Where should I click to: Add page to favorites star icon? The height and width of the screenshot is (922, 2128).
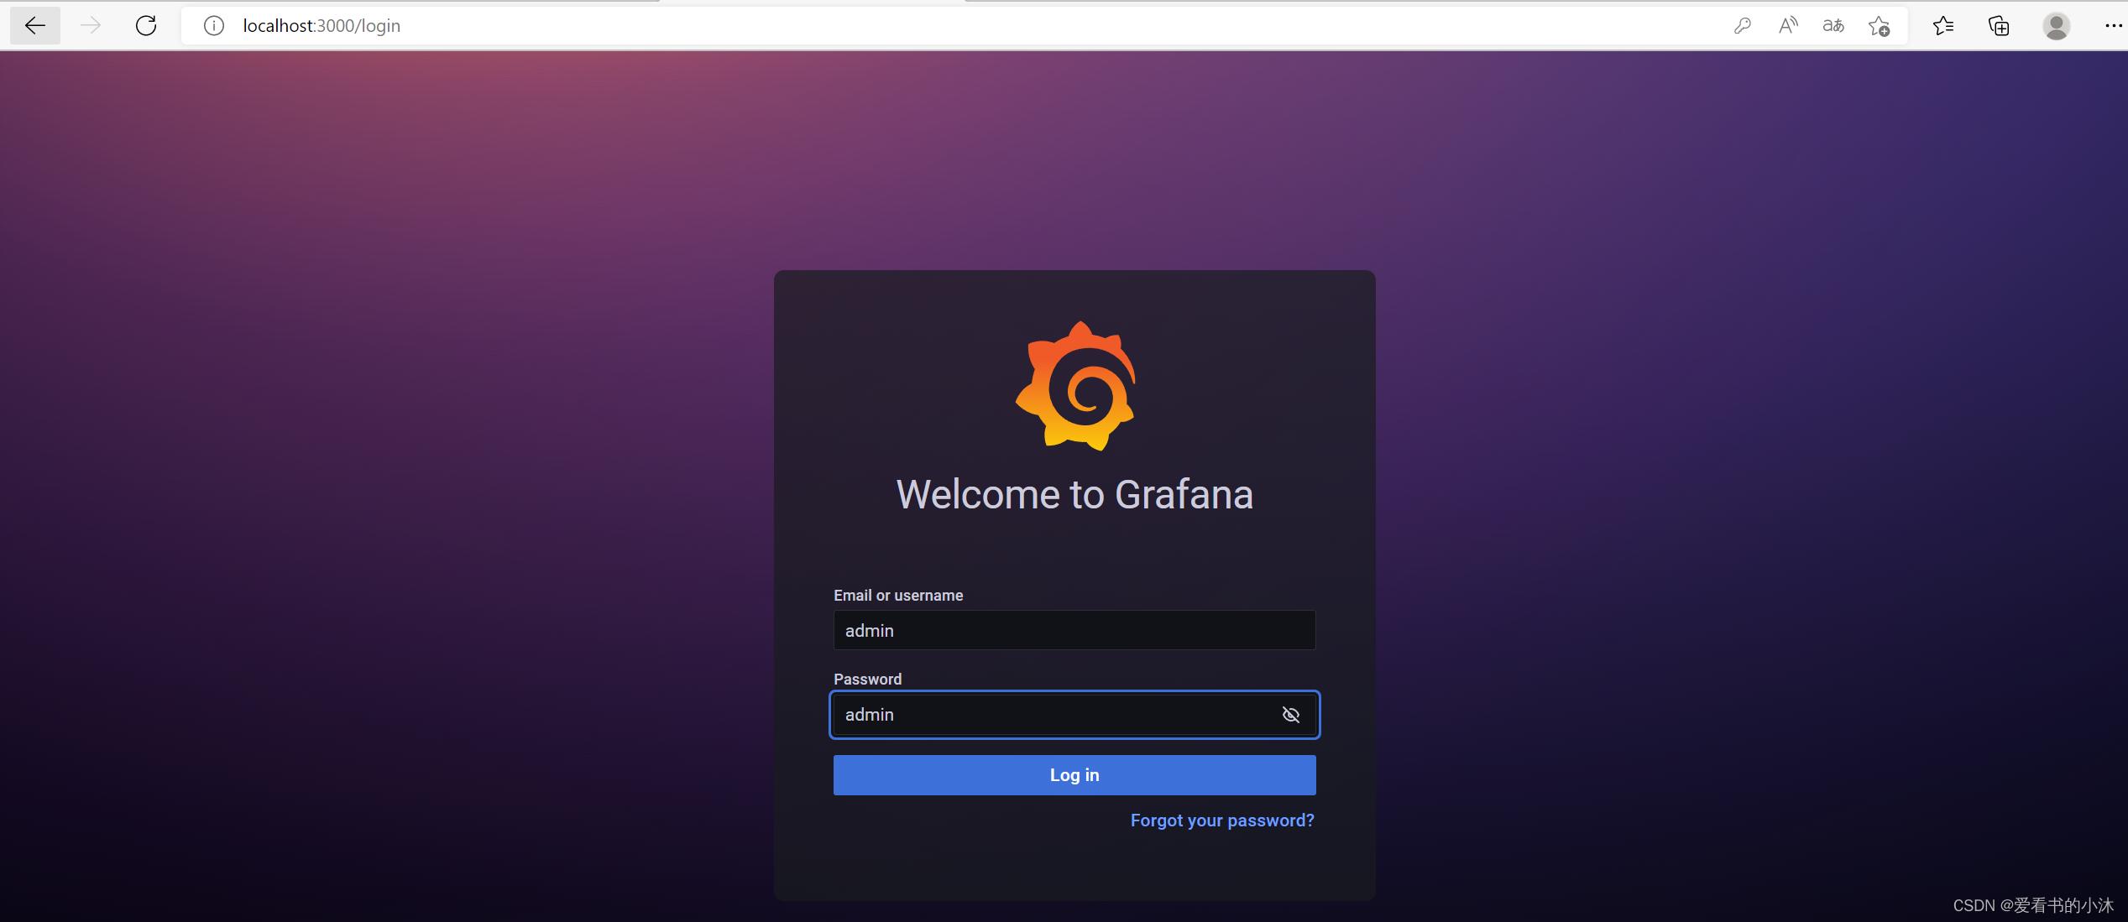(1879, 26)
